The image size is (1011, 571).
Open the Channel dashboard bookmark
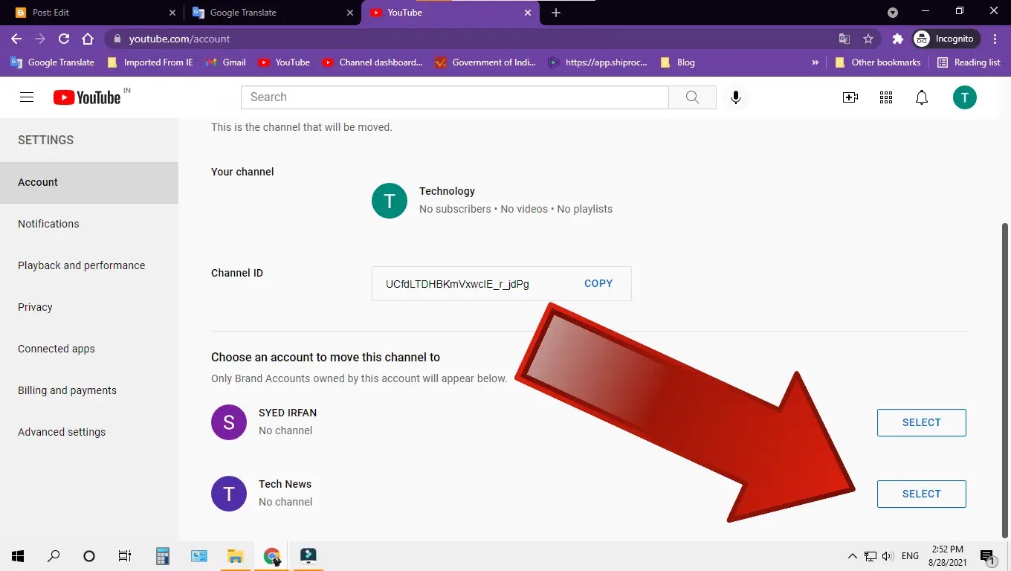tap(372, 62)
